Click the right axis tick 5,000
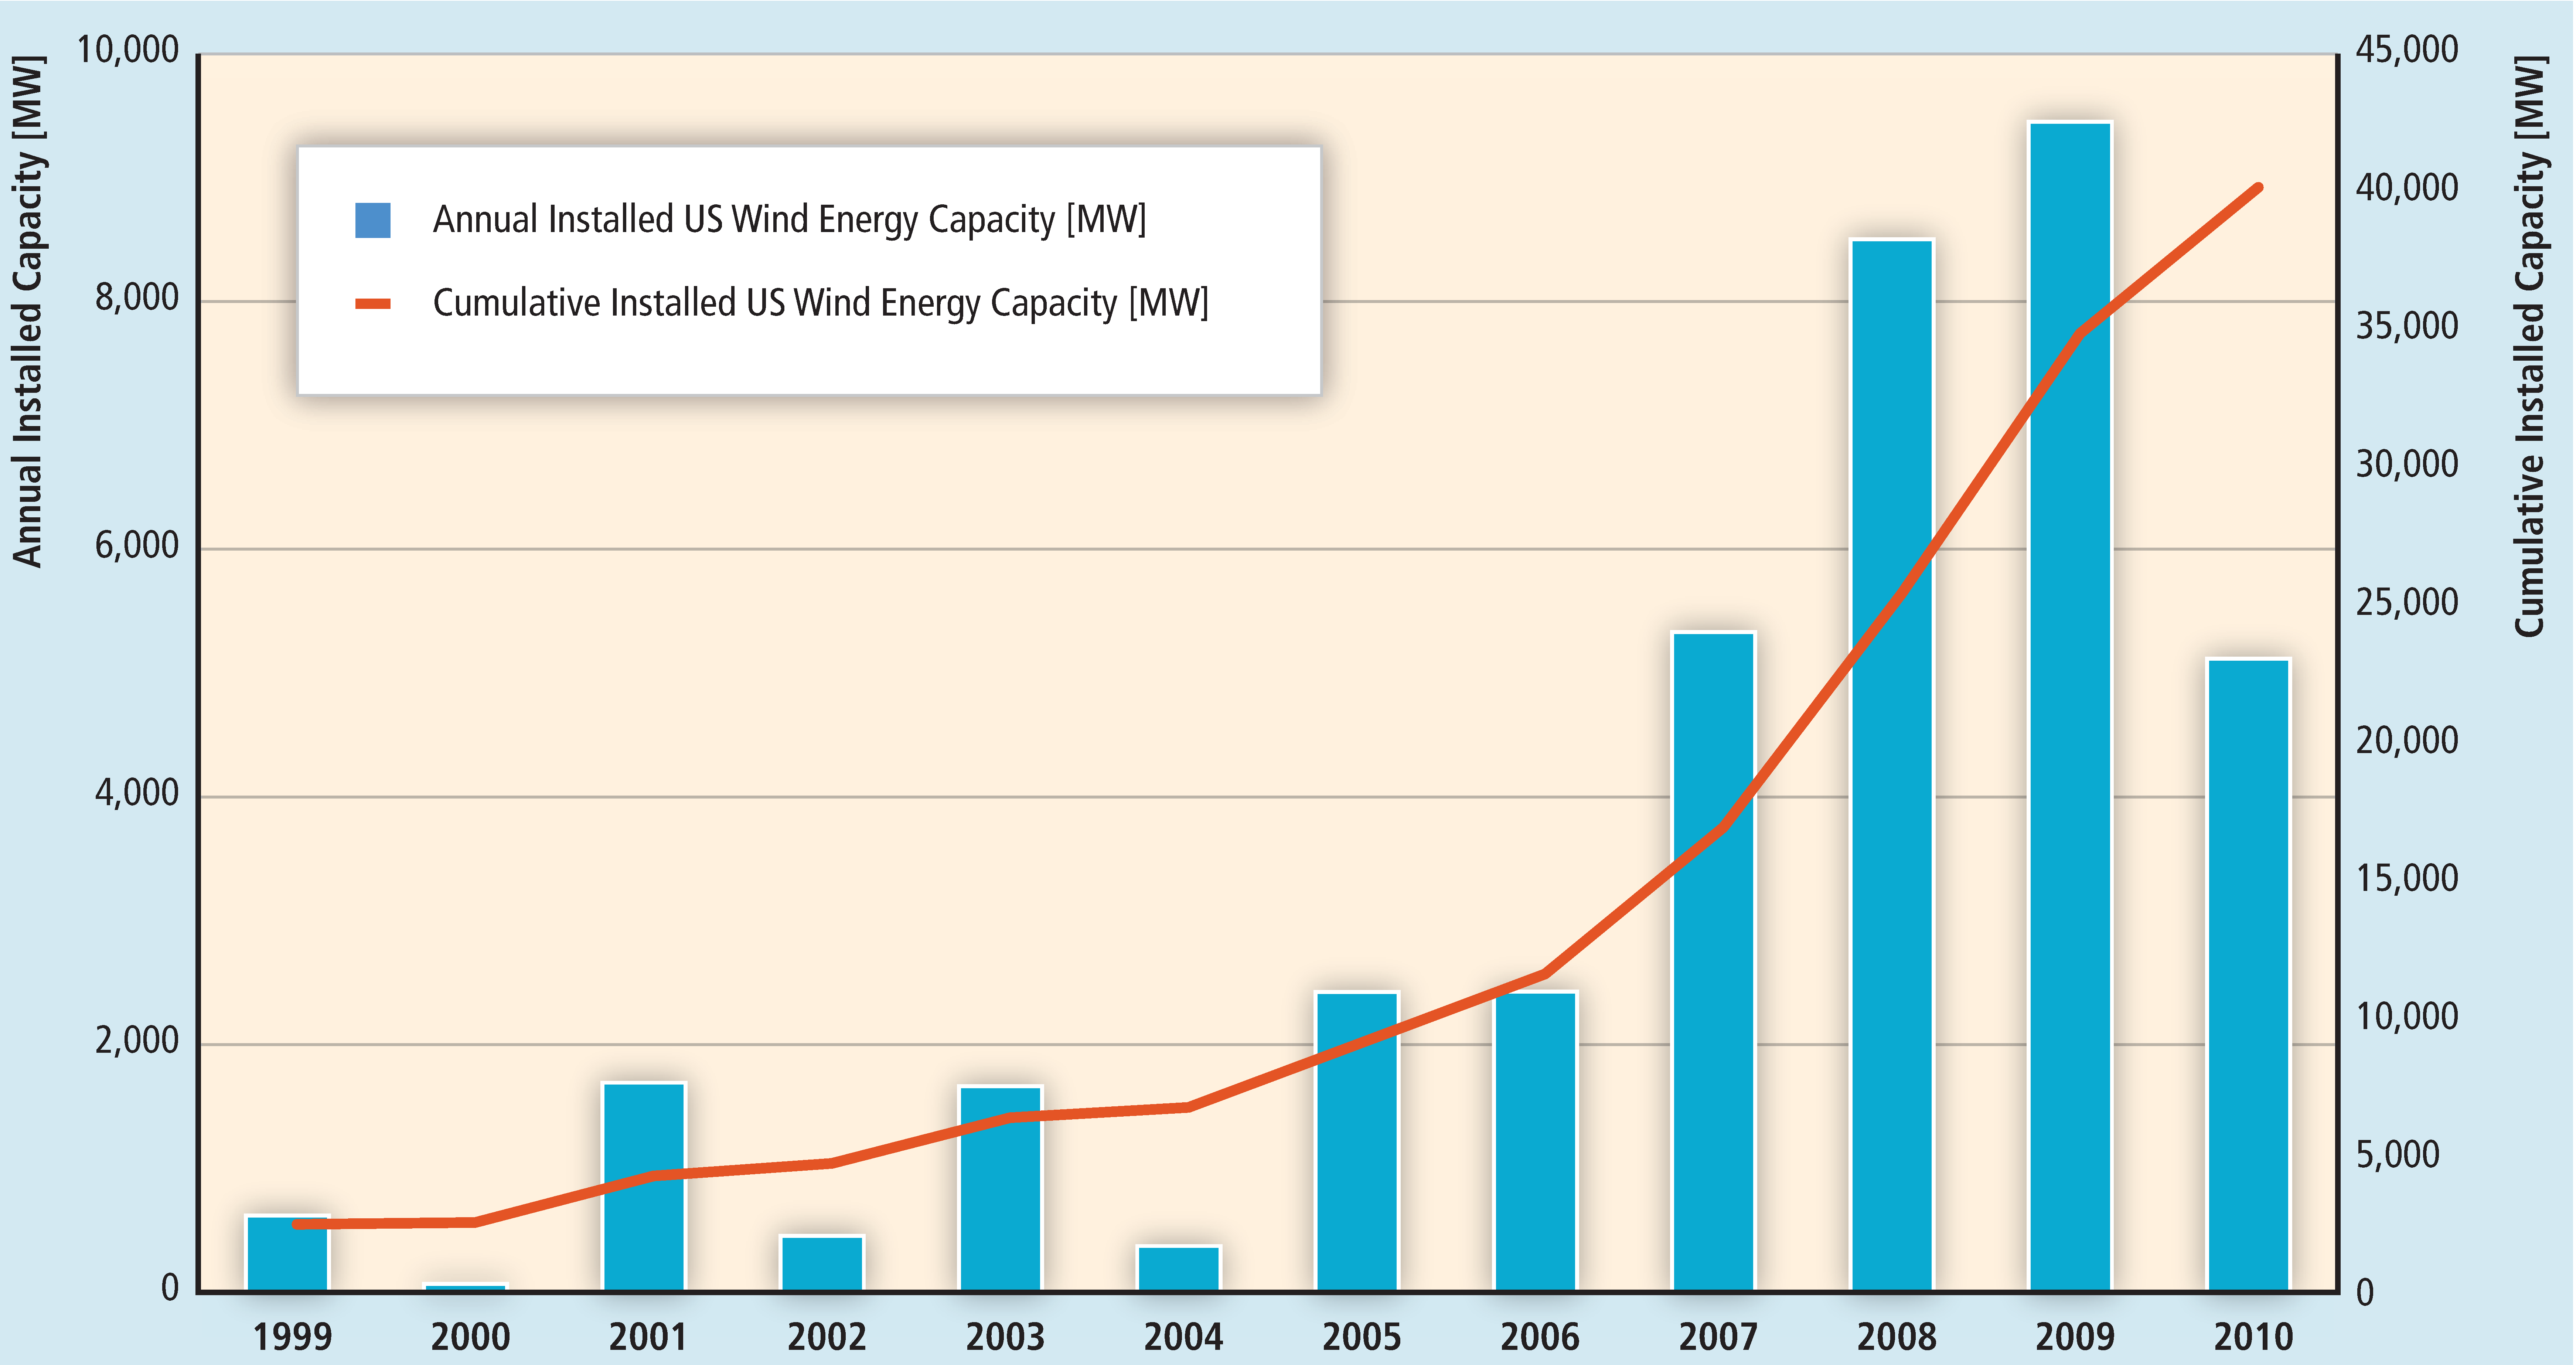The height and width of the screenshot is (1365, 2576). click(x=2398, y=1155)
